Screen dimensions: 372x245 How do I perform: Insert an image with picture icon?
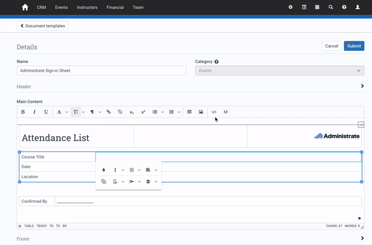pos(201,112)
